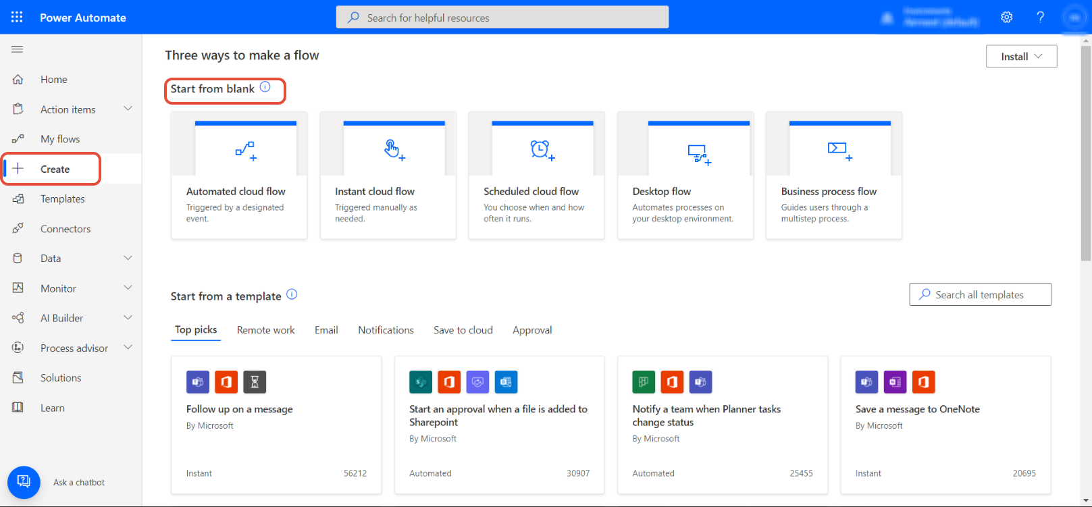Switch to the Email tab
This screenshot has width=1092, height=507.
(326, 330)
